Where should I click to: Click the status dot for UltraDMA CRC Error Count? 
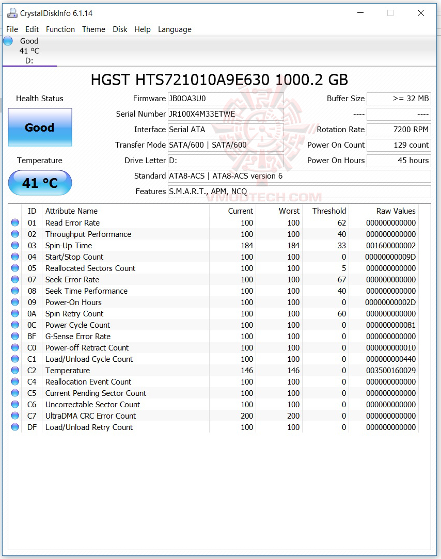tap(15, 416)
